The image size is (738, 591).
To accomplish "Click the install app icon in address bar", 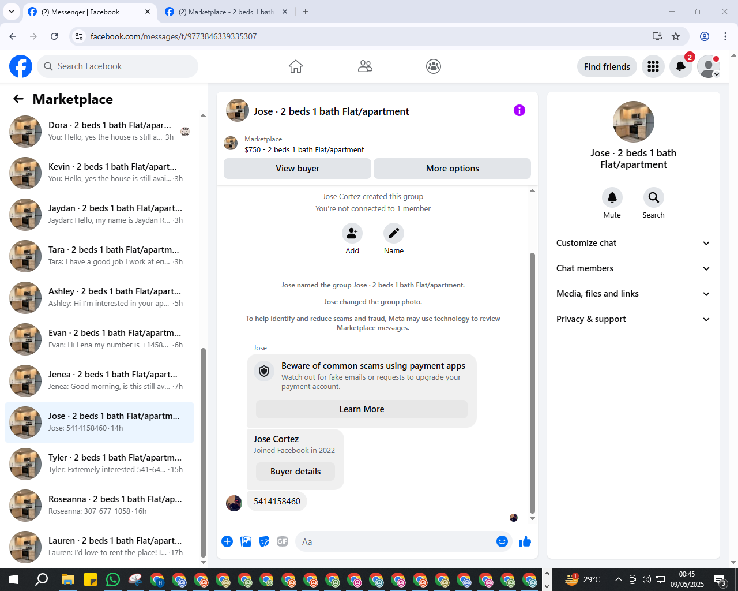I will click(657, 36).
